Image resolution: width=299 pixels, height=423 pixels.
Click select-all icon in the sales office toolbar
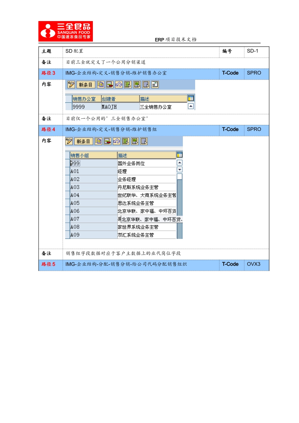(128, 84)
